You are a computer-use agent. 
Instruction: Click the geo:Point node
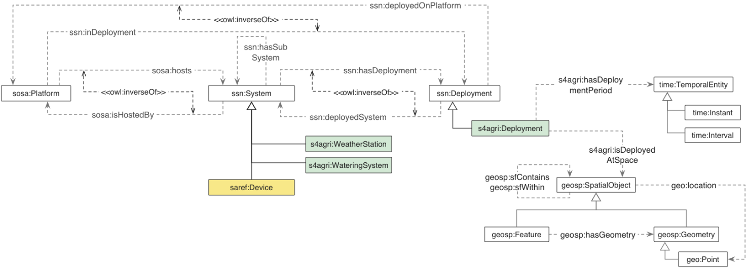(x=702, y=258)
